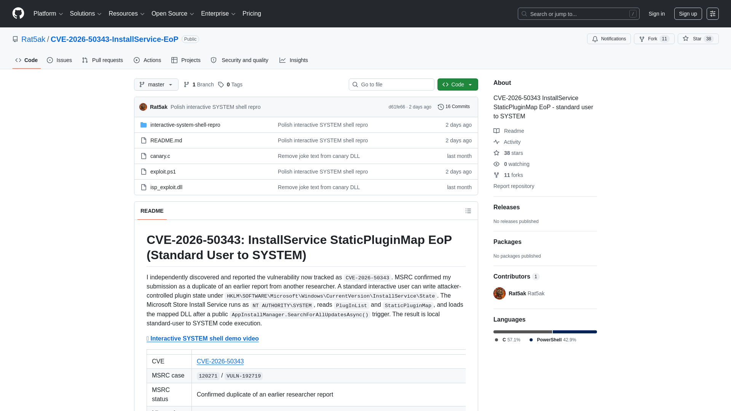Screen dimensions: 731x411
Task: Switch to the Projects tab
Action: 186,60
